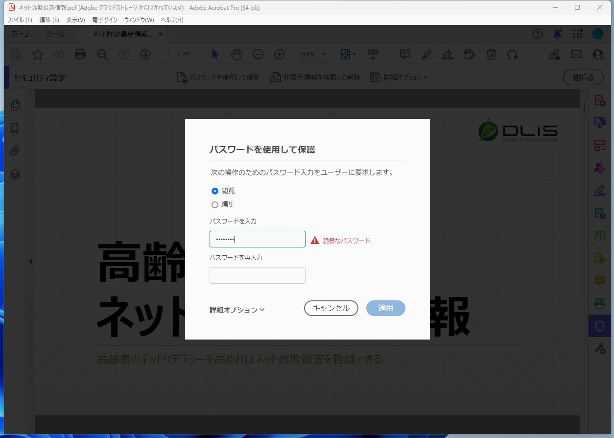Screen dimensions: 614x438
Task: Select the 編集 radio button
Action: pos(214,204)
